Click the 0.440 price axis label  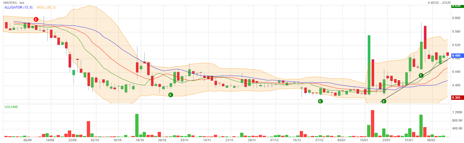pyautogui.click(x=456, y=72)
